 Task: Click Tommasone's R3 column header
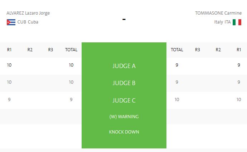(x=198, y=50)
